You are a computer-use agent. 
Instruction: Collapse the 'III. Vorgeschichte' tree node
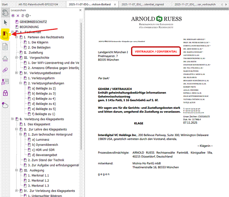(16, 58)
